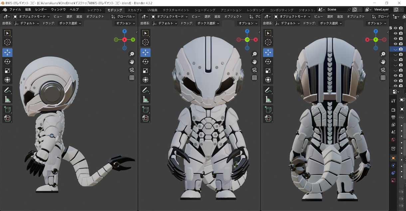
Task: Click the 追加 menu button in left viewport
Action: coord(79,16)
